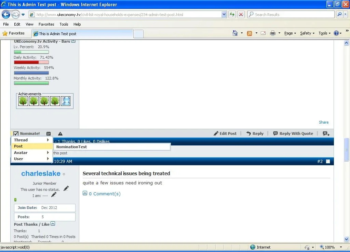Click the browser Forward arrow button

pos(15,14)
